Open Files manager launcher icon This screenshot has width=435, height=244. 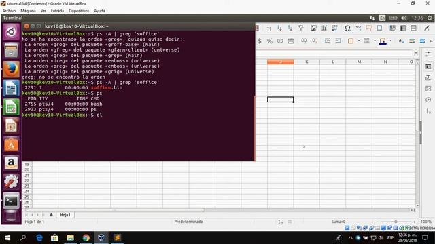coord(11,51)
